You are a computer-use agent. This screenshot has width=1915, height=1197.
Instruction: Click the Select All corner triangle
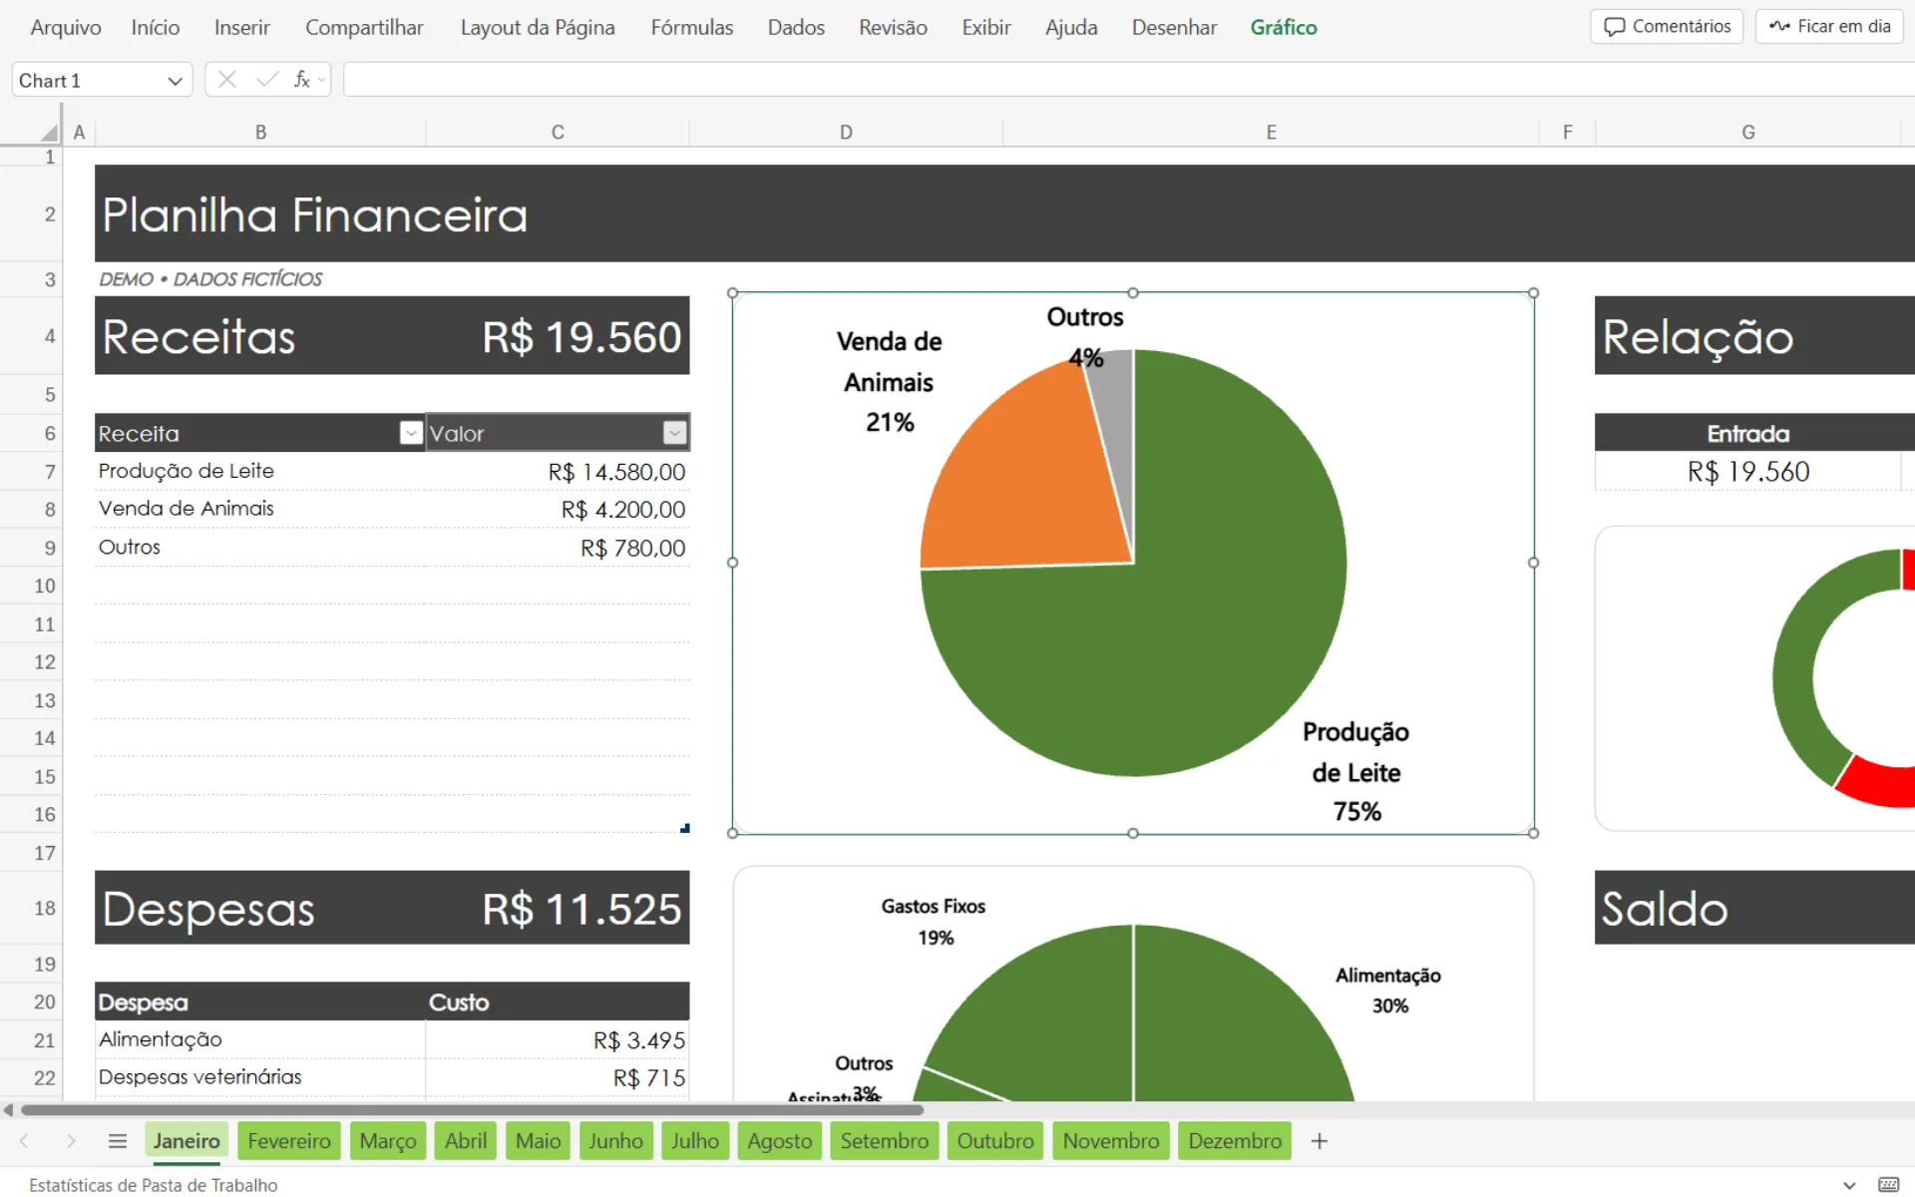tap(49, 132)
